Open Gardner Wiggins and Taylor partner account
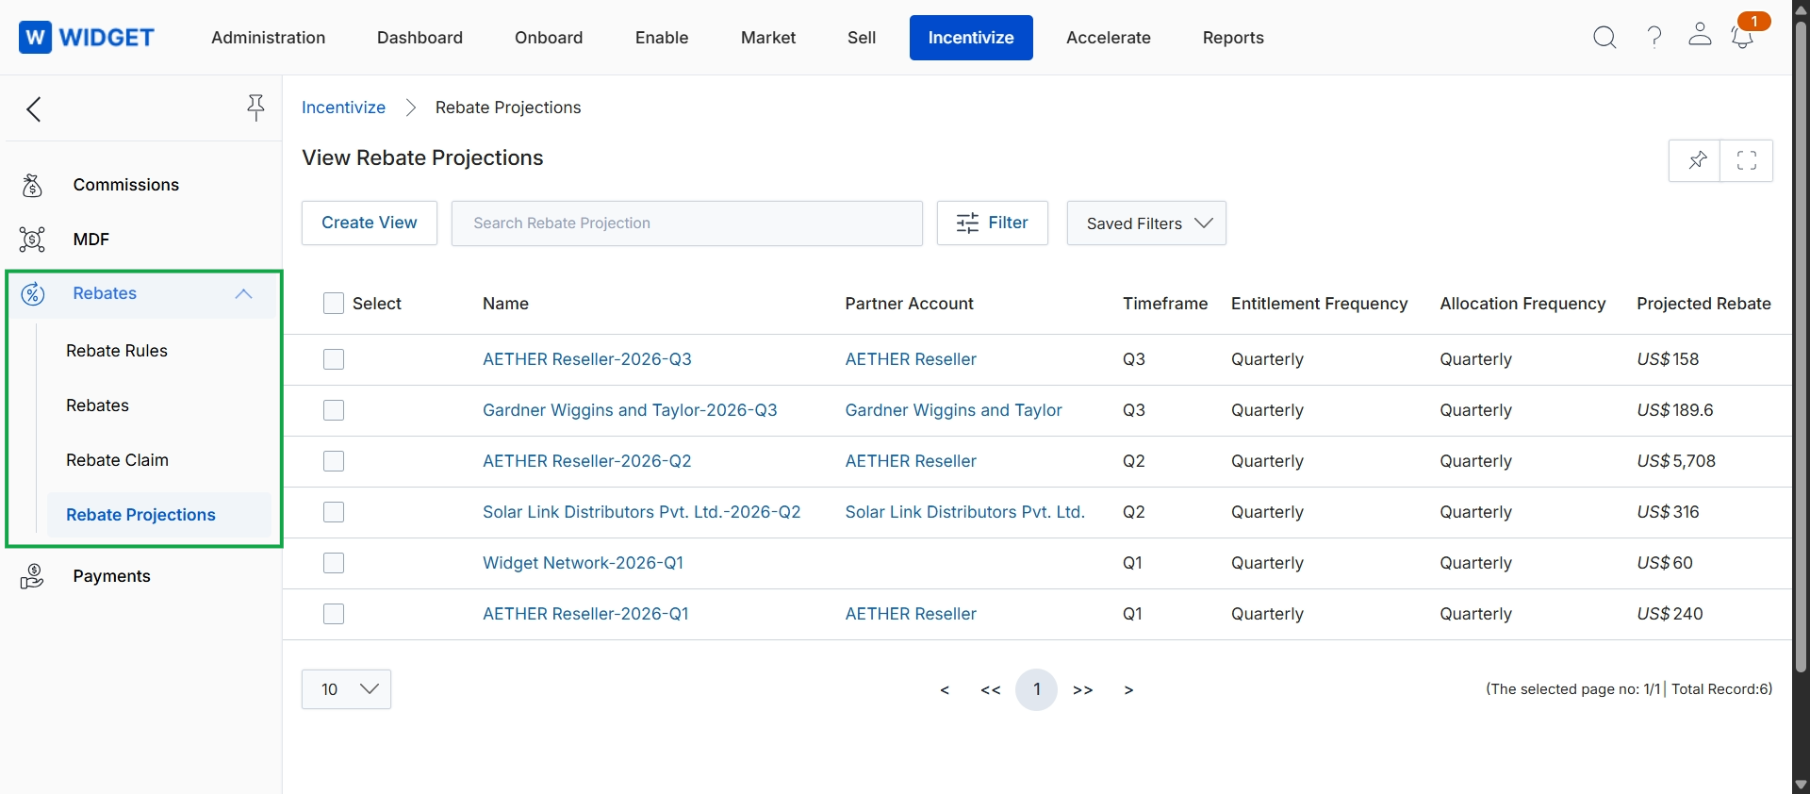The width and height of the screenshot is (1810, 794). [x=954, y=410]
